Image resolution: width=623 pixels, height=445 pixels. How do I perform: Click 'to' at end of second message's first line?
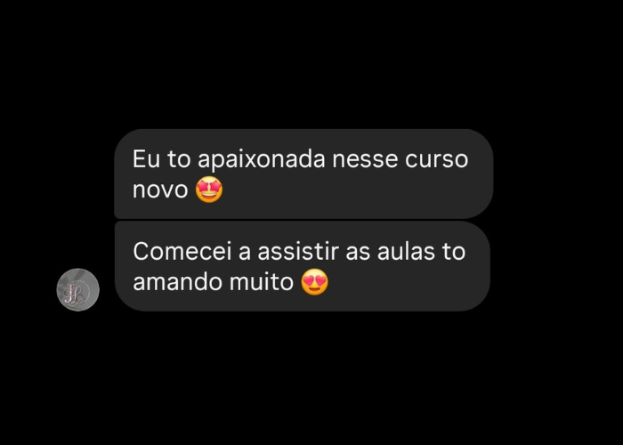tap(453, 252)
